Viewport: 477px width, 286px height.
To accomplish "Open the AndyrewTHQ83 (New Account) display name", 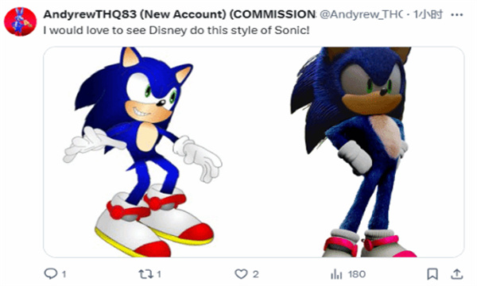I will [x=180, y=14].
